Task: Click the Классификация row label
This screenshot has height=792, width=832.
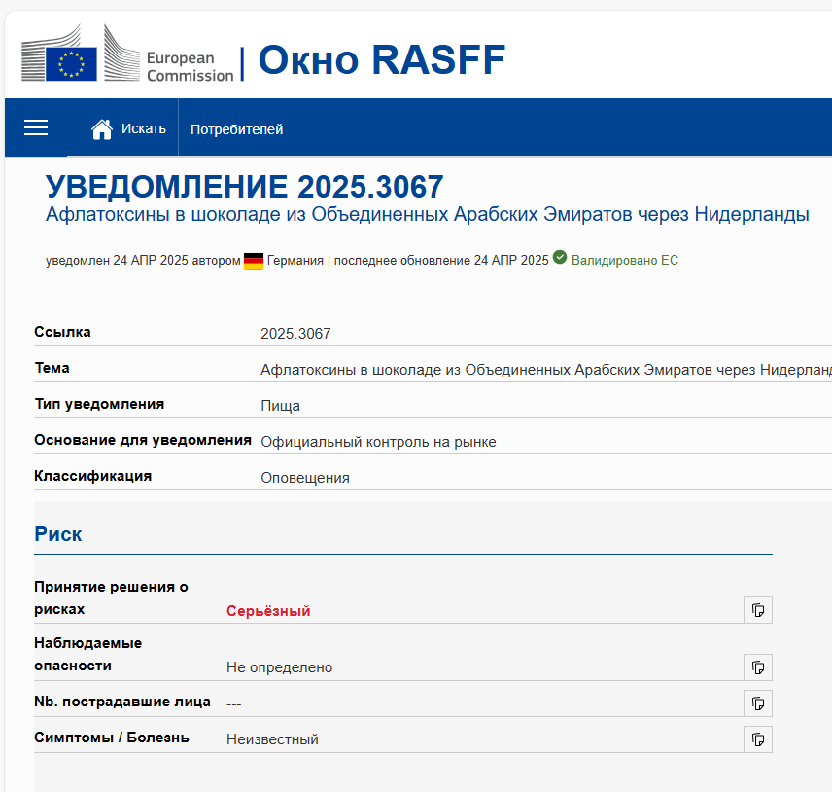Action: 93,476
